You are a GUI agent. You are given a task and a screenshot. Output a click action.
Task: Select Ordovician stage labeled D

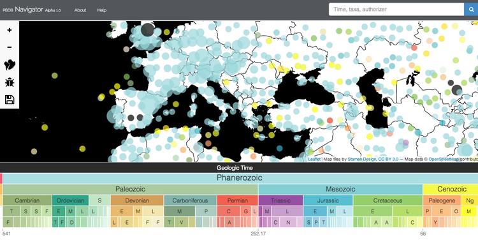coord(72,222)
